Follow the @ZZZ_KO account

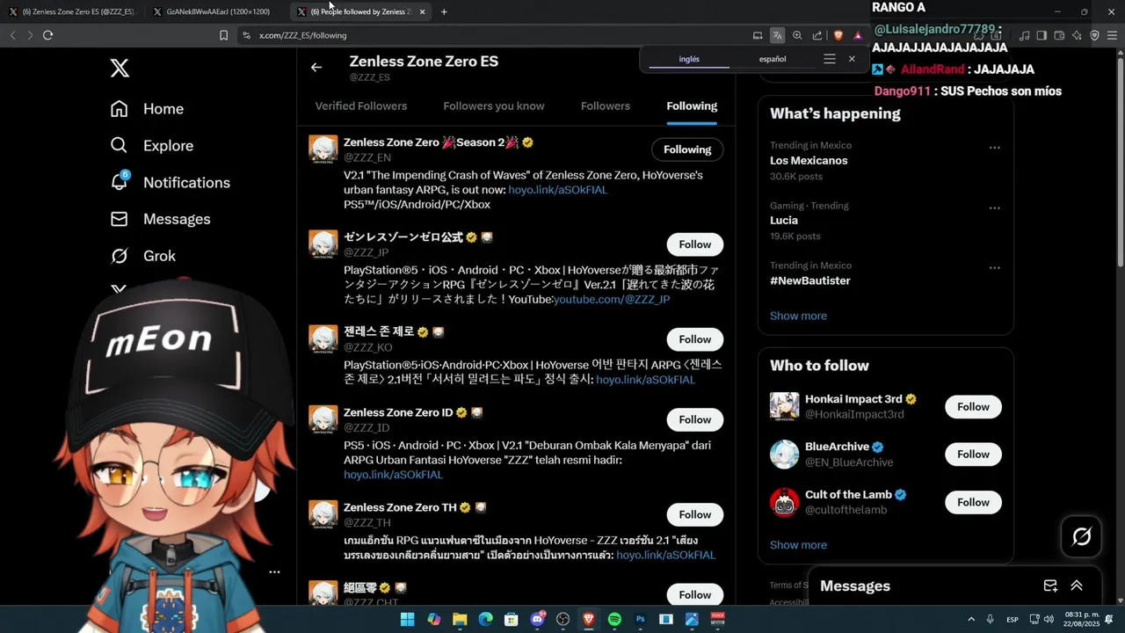click(x=694, y=339)
